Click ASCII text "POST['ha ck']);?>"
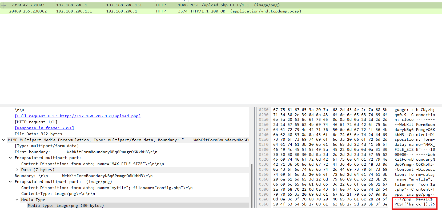This screenshot has width=442, height=210. pos(415,204)
